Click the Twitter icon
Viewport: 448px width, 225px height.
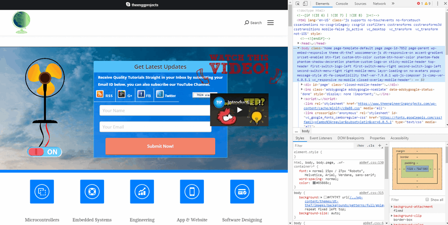(x=160, y=94)
